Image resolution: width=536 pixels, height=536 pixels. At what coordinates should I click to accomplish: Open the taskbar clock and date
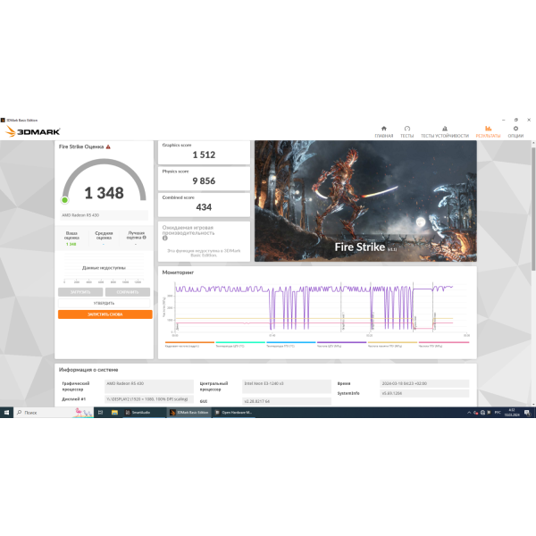click(x=512, y=413)
